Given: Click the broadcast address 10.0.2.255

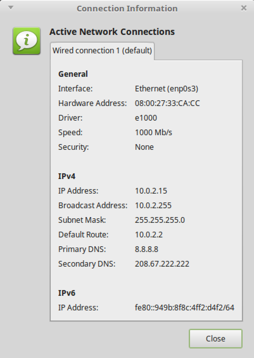Looking at the screenshot, I should click(x=153, y=205).
